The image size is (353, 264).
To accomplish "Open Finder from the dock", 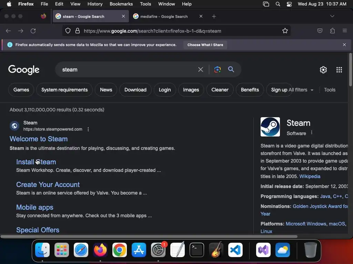I will pyautogui.click(x=42, y=250).
